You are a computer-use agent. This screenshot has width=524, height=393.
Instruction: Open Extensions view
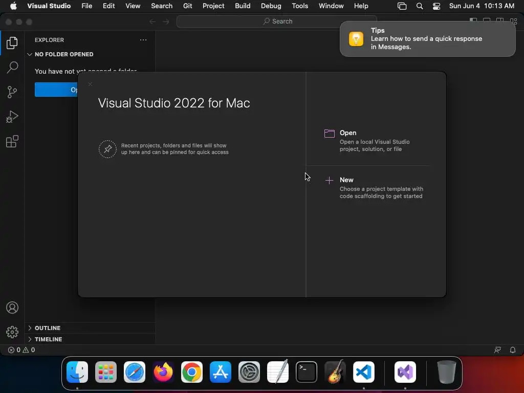click(x=12, y=141)
